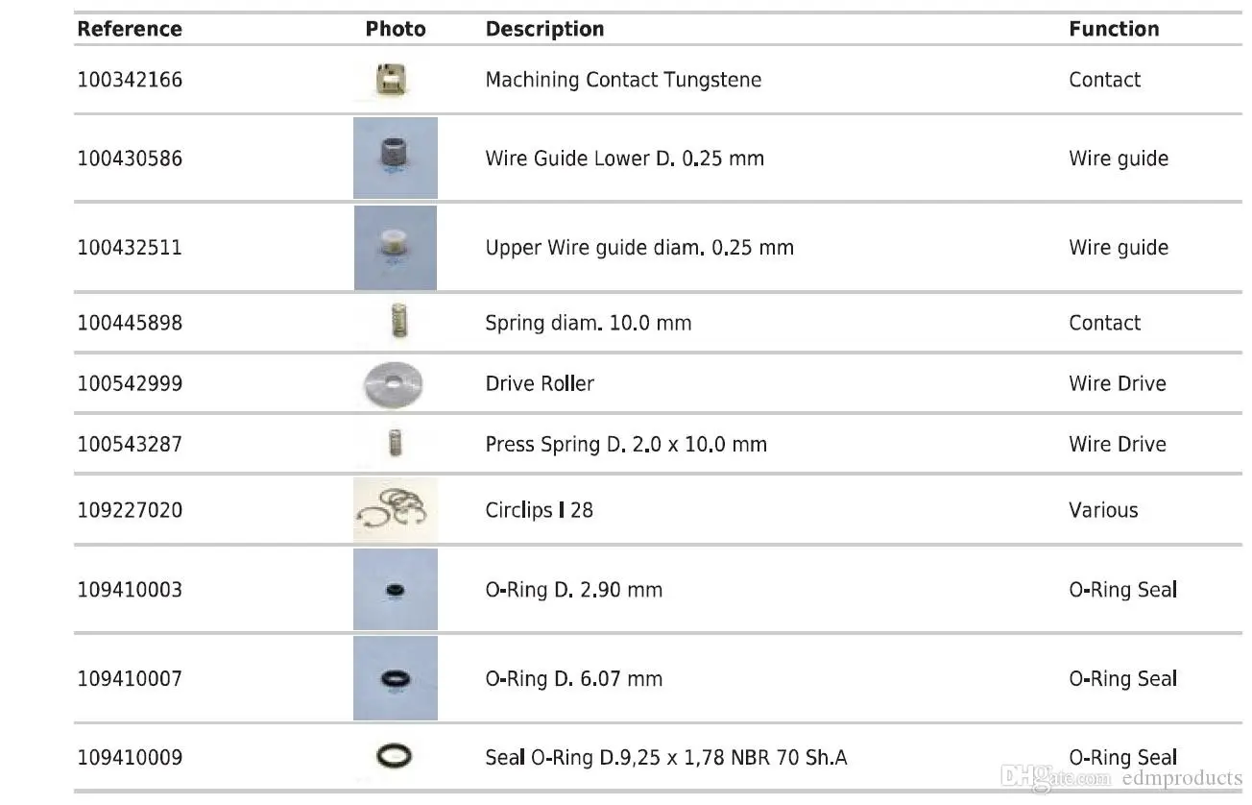Click the Reference column header
This screenshot has height=805, width=1252.
(x=130, y=29)
